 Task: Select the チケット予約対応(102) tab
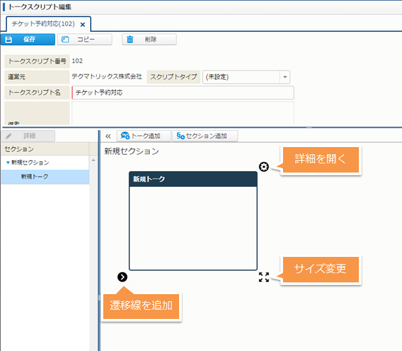[x=42, y=24]
